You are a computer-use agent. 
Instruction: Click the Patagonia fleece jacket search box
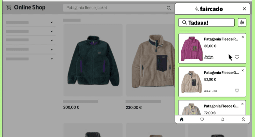tap(115, 8)
